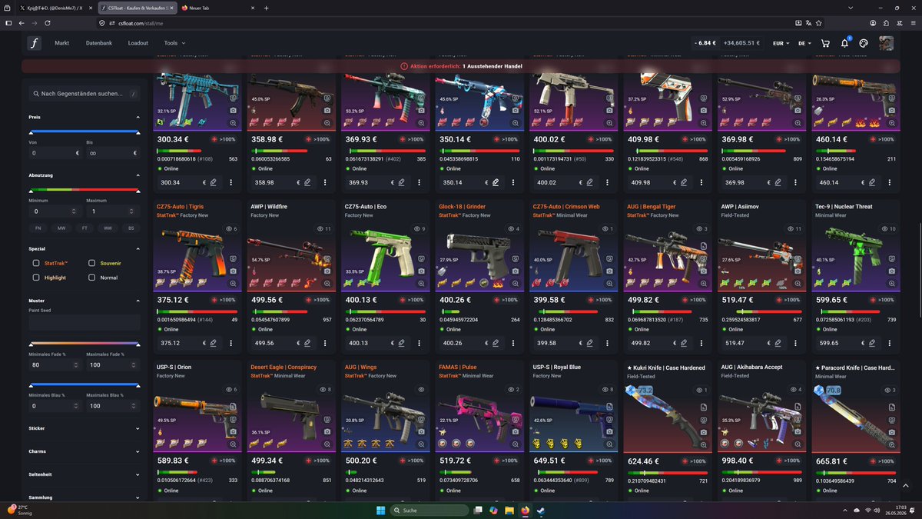Enable the Normal filter checkbox

(91, 278)
